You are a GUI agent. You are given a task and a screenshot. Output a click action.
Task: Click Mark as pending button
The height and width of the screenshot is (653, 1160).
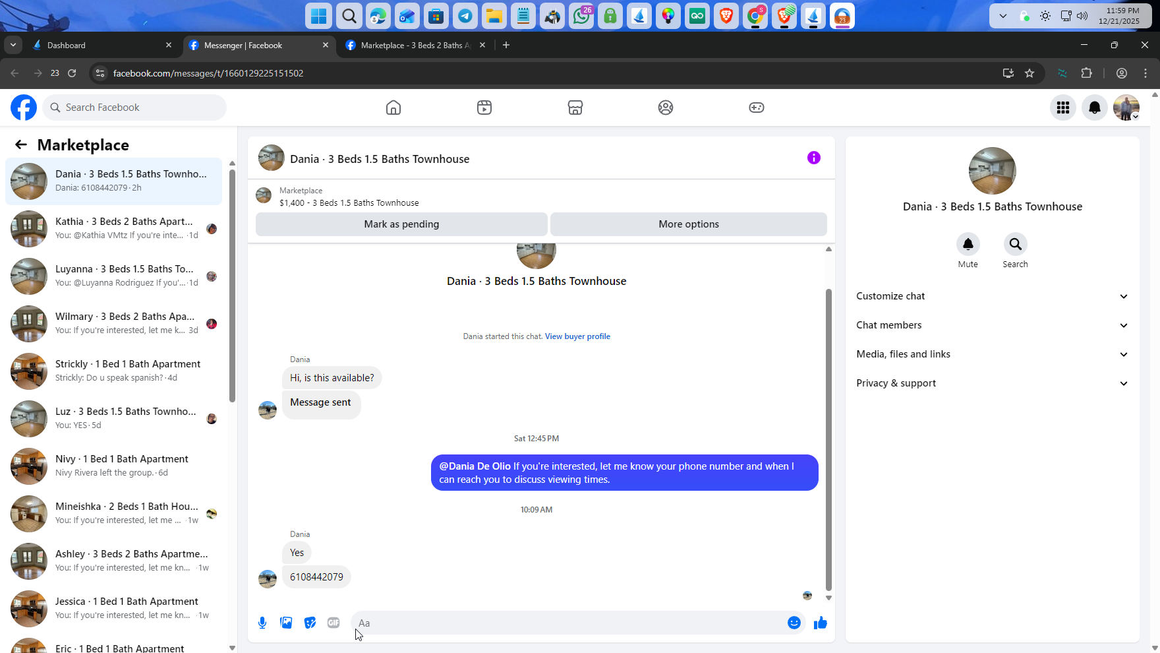click(x=401, y=224)
